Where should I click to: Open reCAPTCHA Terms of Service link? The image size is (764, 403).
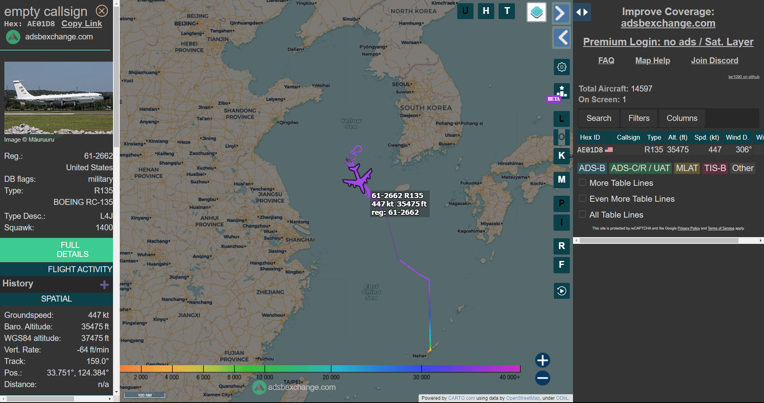click(721, 228)
